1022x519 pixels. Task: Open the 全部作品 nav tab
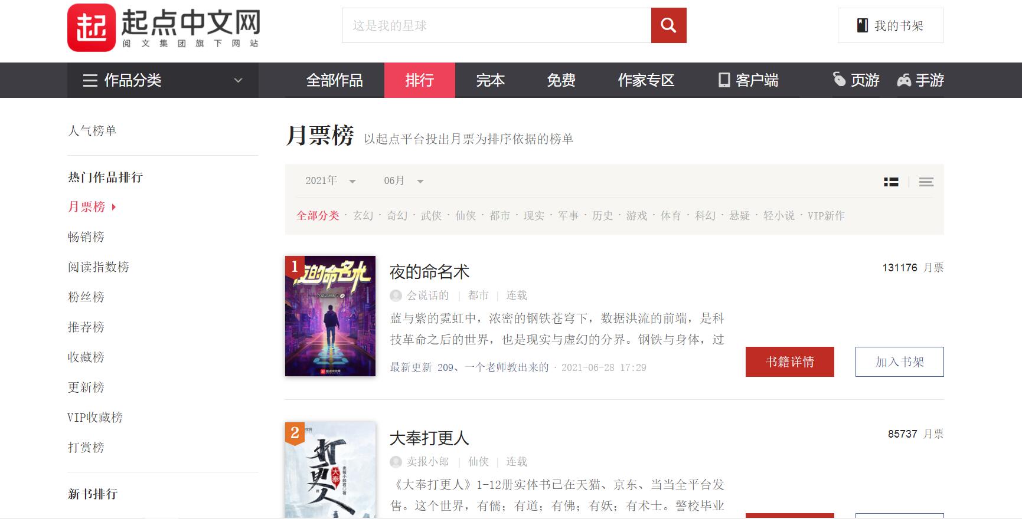[335, 80]
